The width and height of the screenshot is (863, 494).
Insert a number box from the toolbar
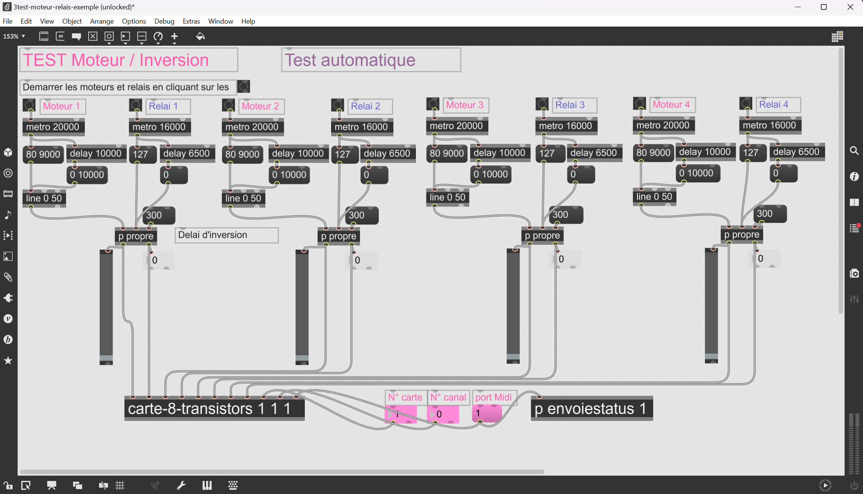pyautogui.click(x=125, y=36)
